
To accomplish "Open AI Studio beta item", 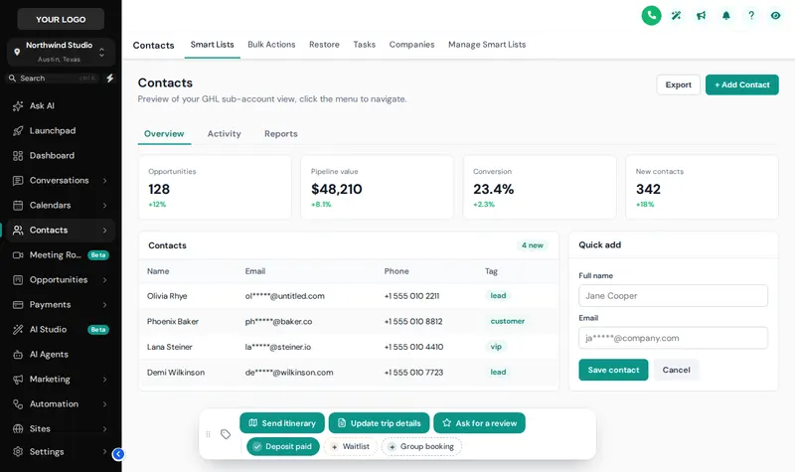I will point(61,329).
